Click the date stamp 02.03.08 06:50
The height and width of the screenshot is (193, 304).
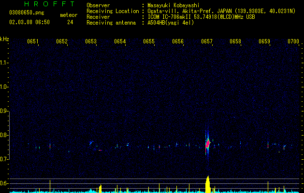(29, 22)
